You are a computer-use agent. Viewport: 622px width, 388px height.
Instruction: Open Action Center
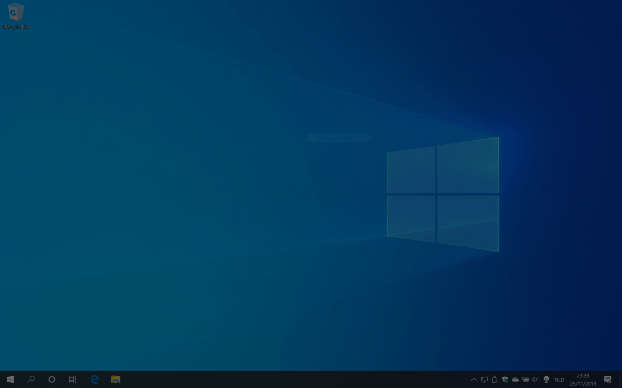(607, 380)
